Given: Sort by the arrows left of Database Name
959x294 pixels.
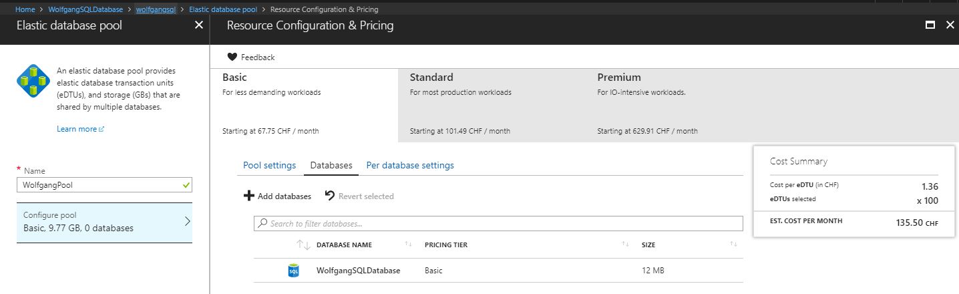Looking at the screenshot, I should pos(303,245).
